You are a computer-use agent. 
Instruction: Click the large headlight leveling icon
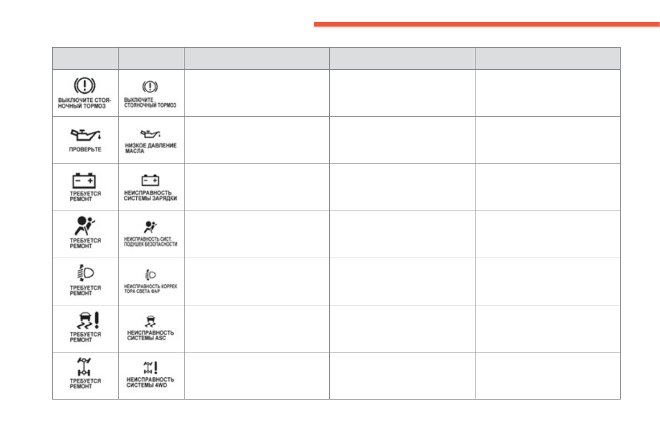tap(85, 274)
